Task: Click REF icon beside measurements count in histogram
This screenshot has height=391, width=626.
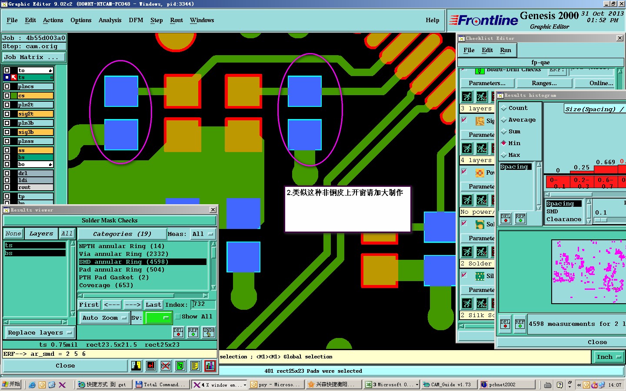Action: (x=520, y=324)
